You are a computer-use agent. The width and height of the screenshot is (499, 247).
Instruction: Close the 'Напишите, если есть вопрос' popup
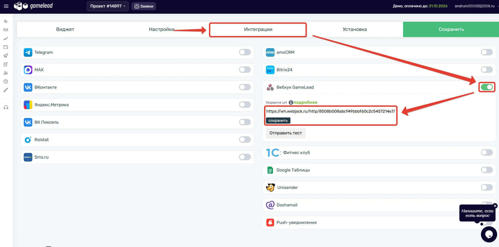[495, 206]
